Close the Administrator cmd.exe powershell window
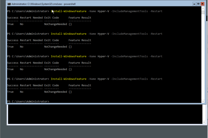The height and width of the screenshot is (138, 208). coord(202,4)
